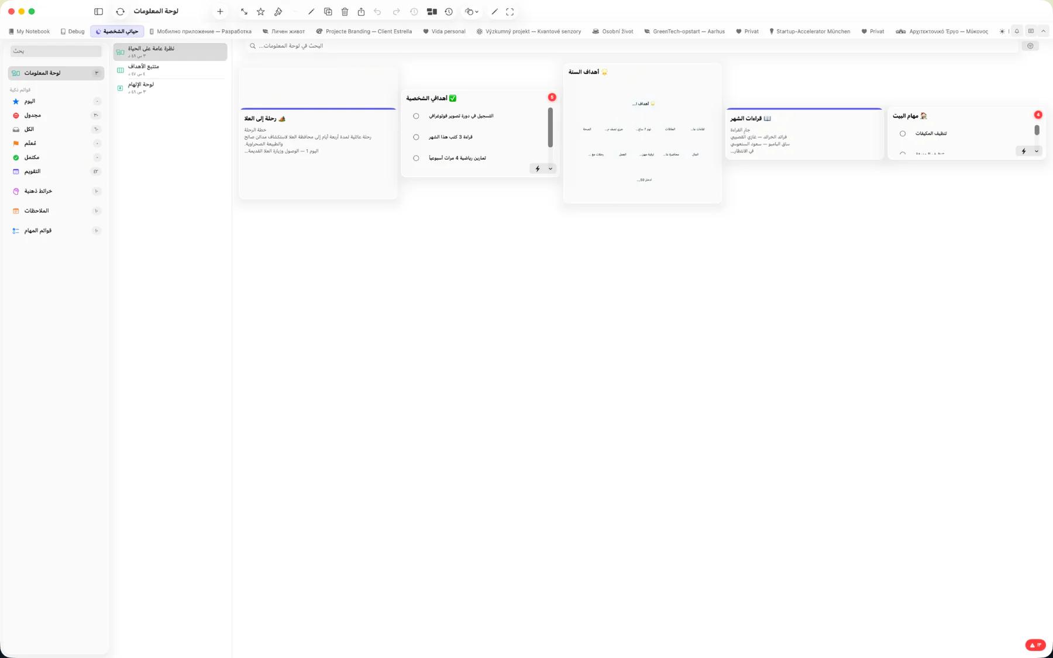Mark as favorite with star icon
Screen dimensions: 1053x658
pyautogui.click(x=261, y=12)
